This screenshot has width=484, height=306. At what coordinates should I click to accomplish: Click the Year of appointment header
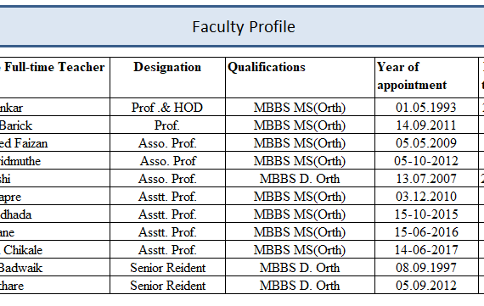[x=426, y=77]
